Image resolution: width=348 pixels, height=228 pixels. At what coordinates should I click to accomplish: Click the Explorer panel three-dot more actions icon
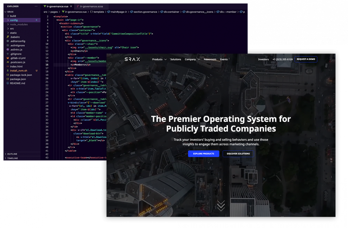click(36, 6)
